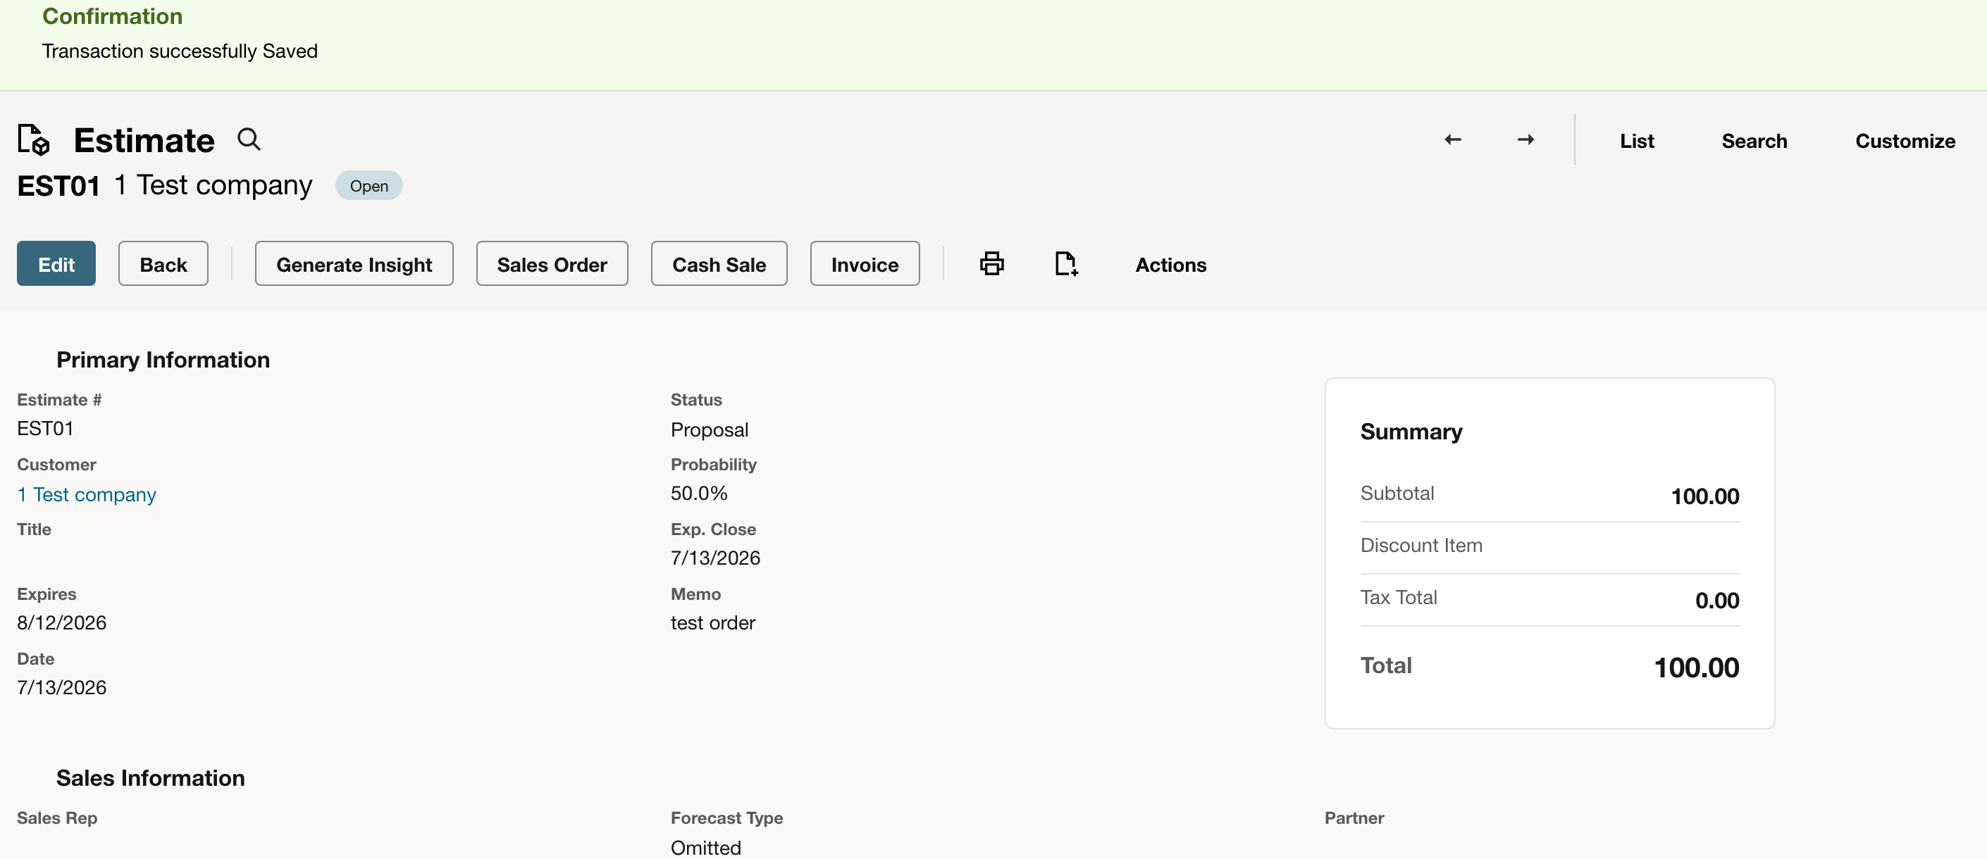Create an Invoice from estimate
Screen dimensions: 1987x859
coord(864,264)
